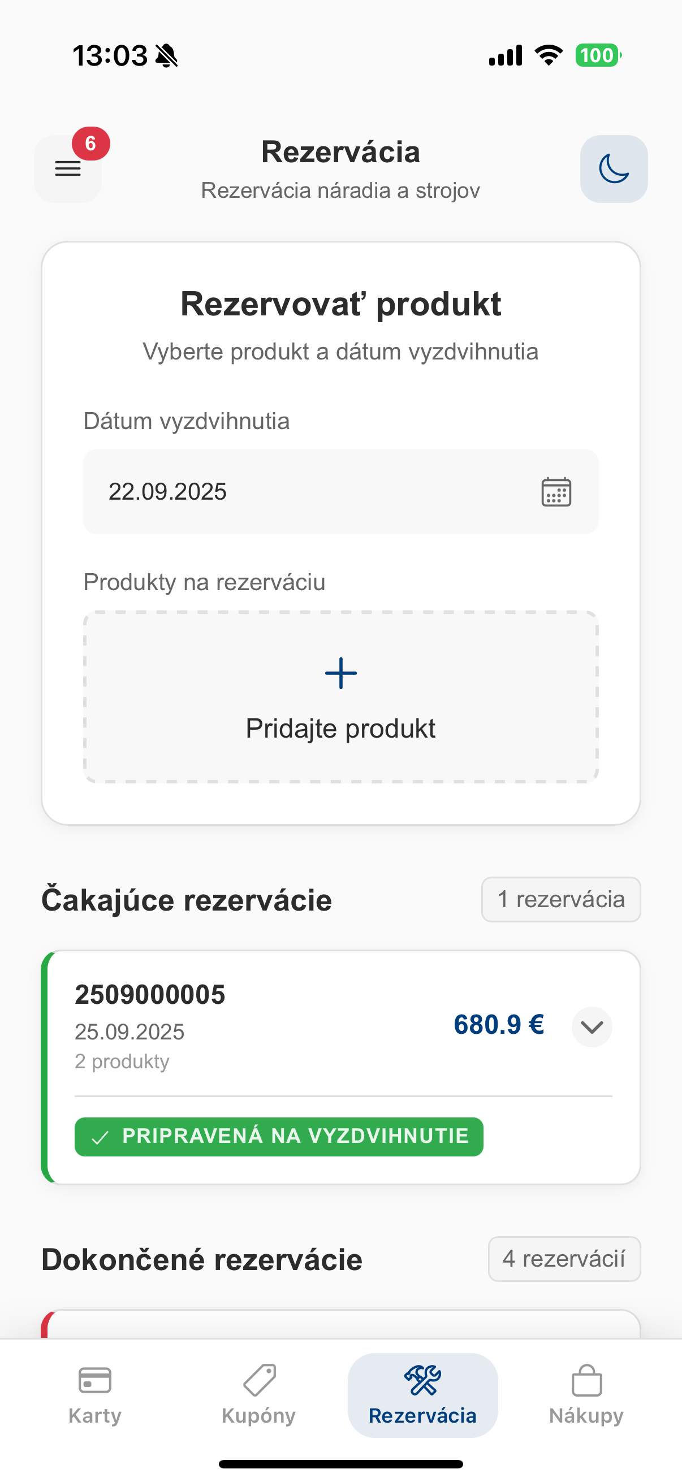The height and width of the screenshot is (1482, 682).
Task: Click the 1 rezervácia count badge
Action: click(x=560, y=899)
